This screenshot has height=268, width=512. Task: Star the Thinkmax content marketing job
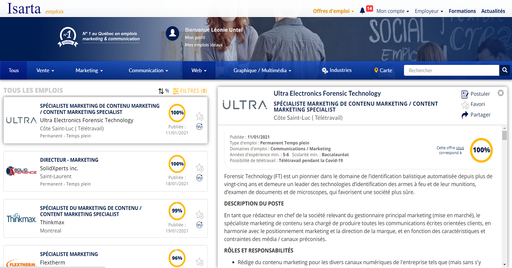coord(199,215)
